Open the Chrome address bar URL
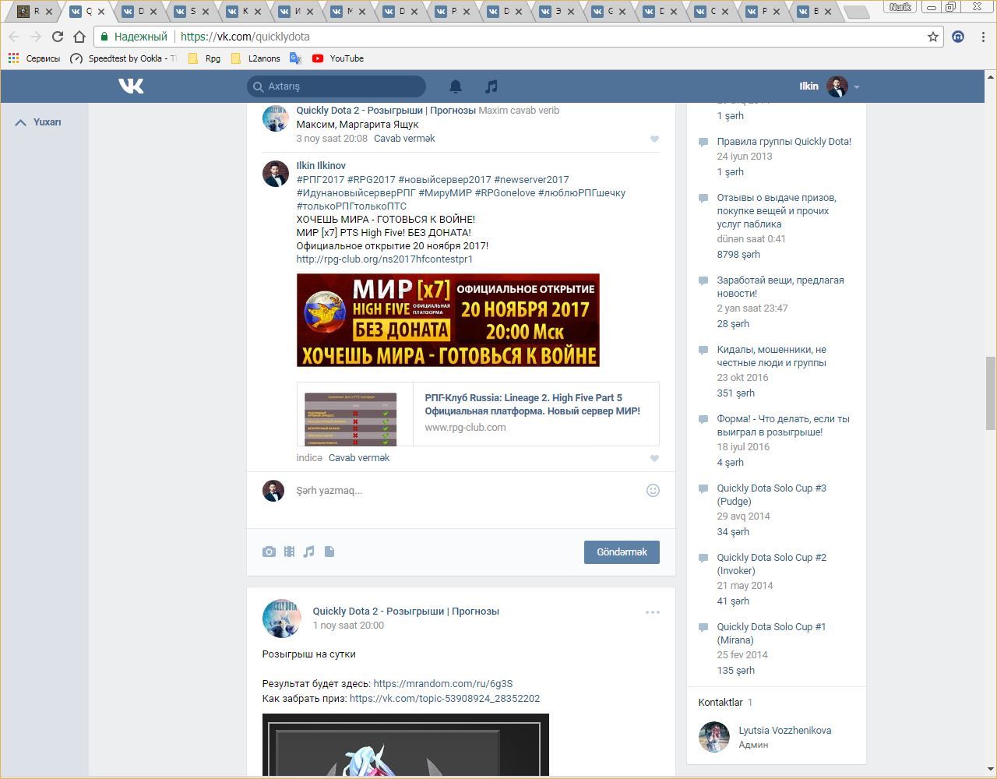This screenshot has height=779, width=997. [x=245, y=37]
